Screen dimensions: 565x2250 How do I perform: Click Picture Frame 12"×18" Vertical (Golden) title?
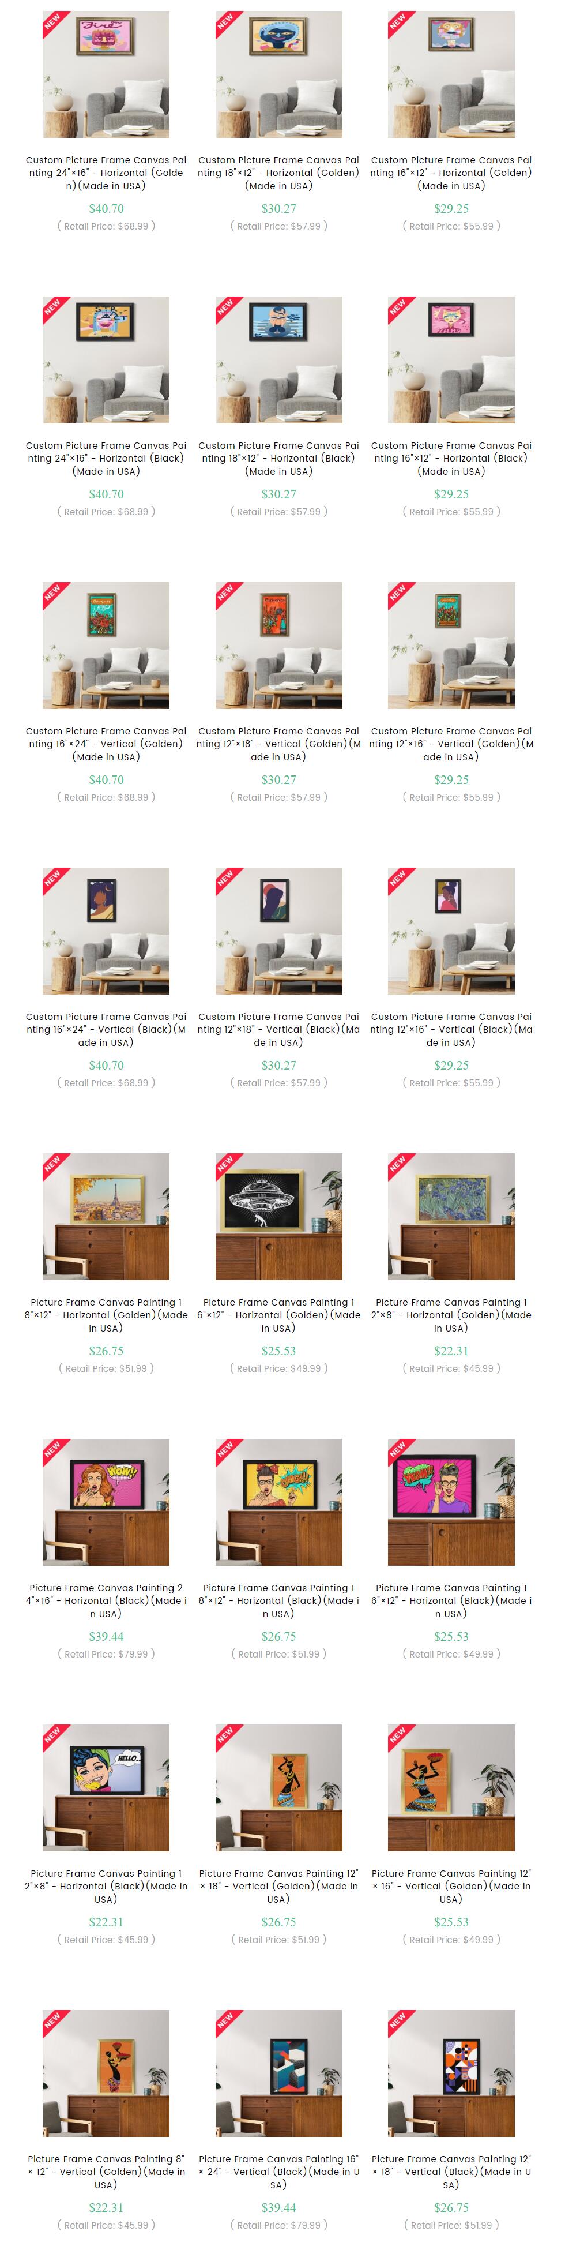tap(278, 1887)
